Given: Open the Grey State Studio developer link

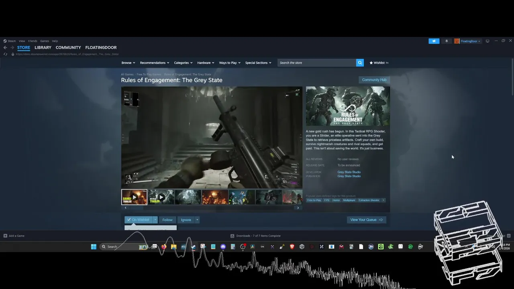Looking at the screenshot, I should click(349, 172).
